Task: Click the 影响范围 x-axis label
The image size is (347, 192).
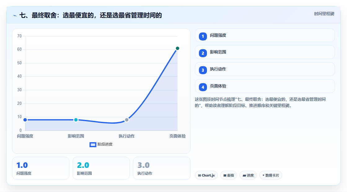Action: (x=76, y=136)
